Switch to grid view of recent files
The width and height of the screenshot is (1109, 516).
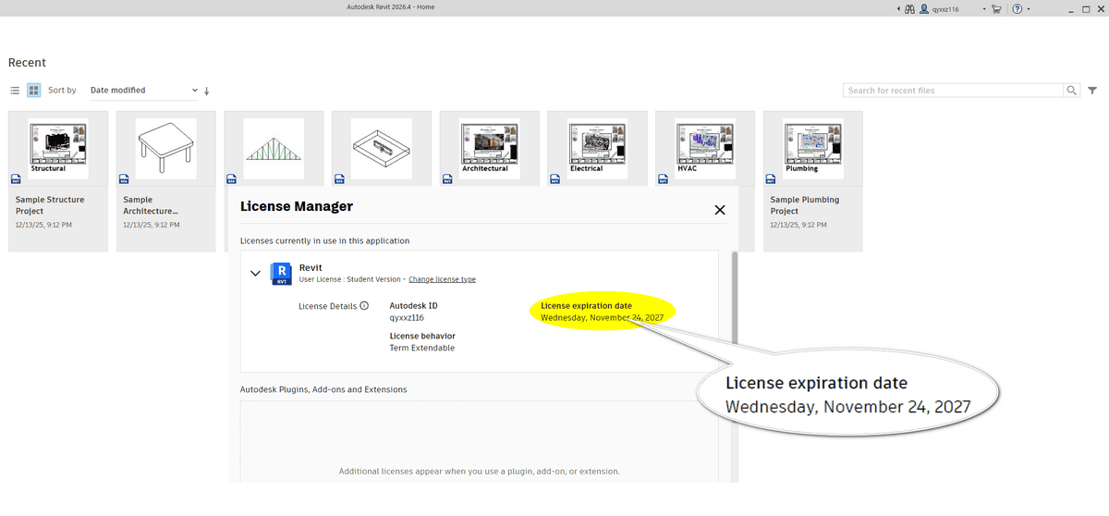click(34, 91)
